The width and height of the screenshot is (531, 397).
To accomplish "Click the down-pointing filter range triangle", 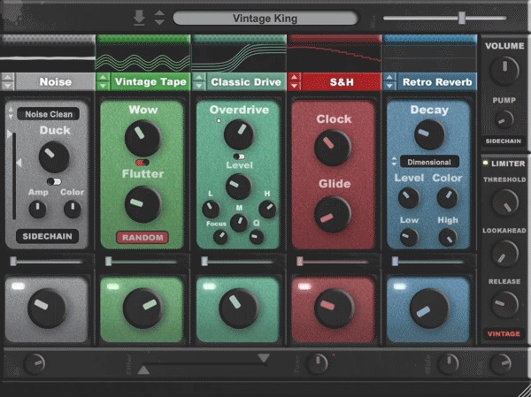I will 264,358.
